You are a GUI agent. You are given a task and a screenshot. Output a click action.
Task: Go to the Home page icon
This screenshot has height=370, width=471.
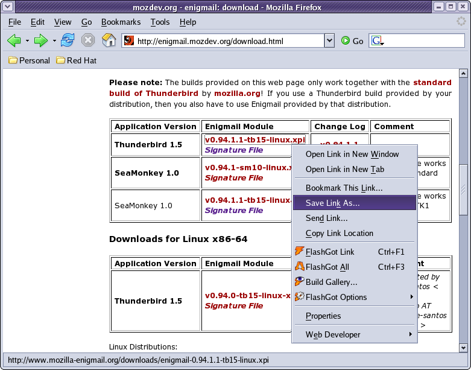tap(109, 40)
